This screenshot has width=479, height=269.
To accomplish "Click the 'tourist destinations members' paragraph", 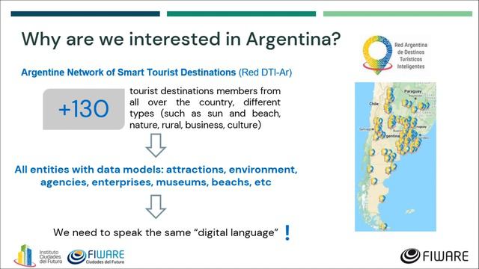I will point(205,108).
